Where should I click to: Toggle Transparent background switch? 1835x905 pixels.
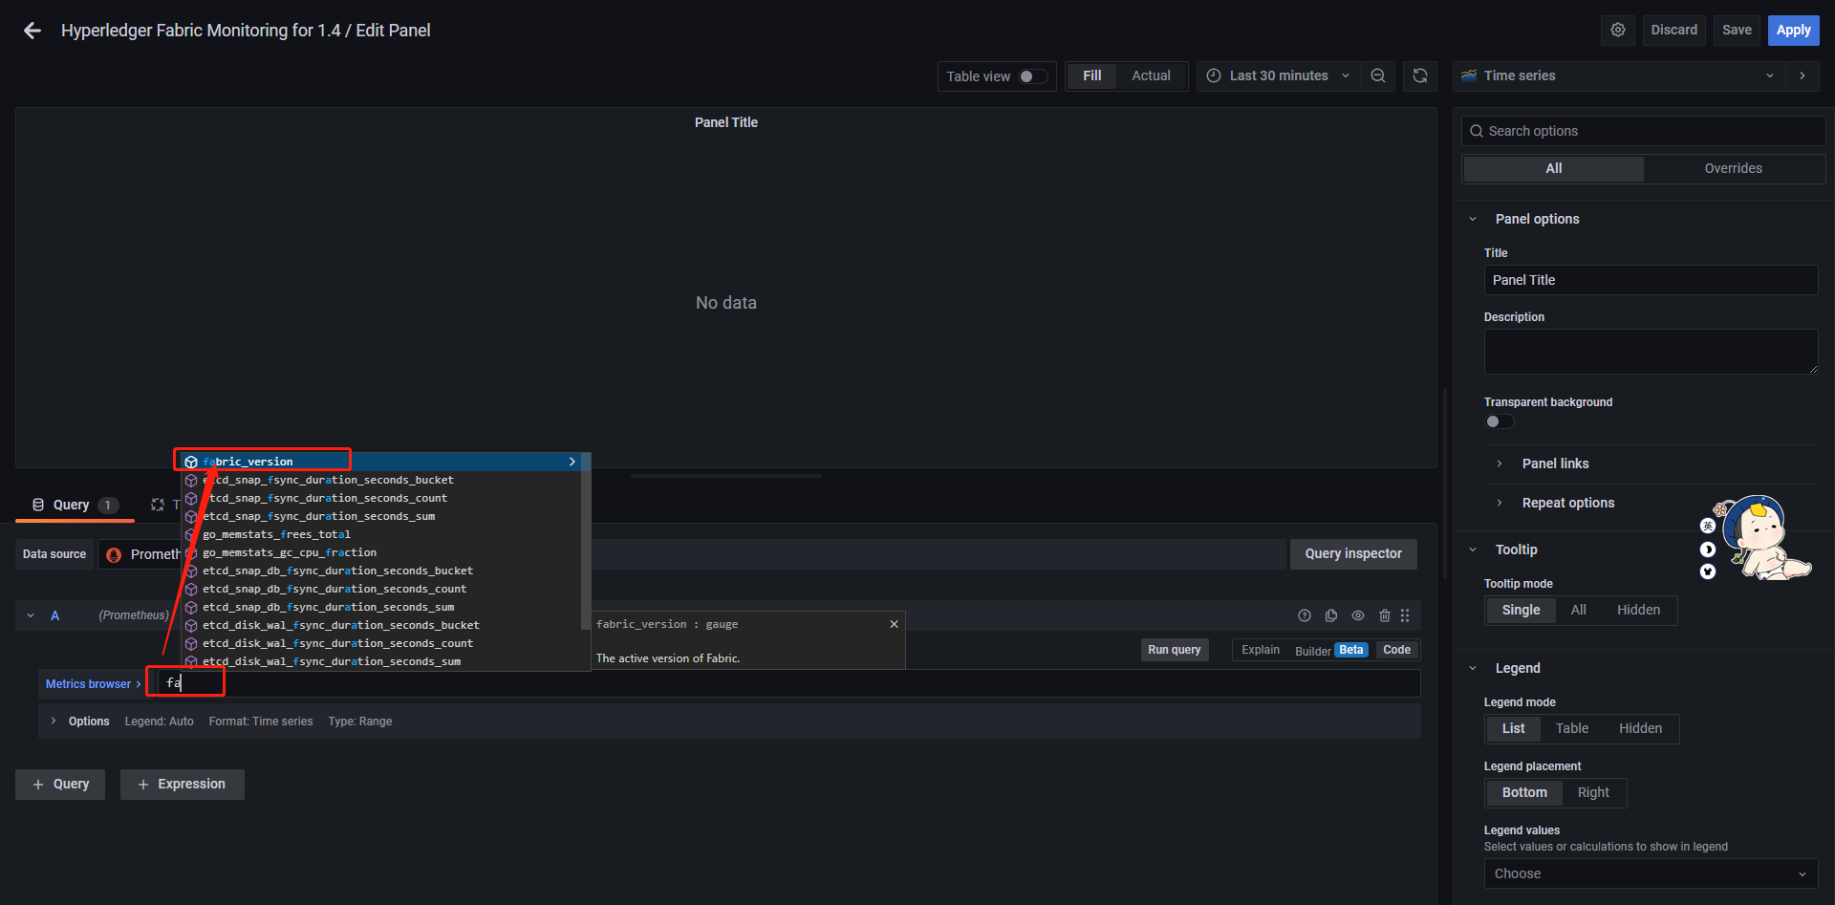point(1499,421)
